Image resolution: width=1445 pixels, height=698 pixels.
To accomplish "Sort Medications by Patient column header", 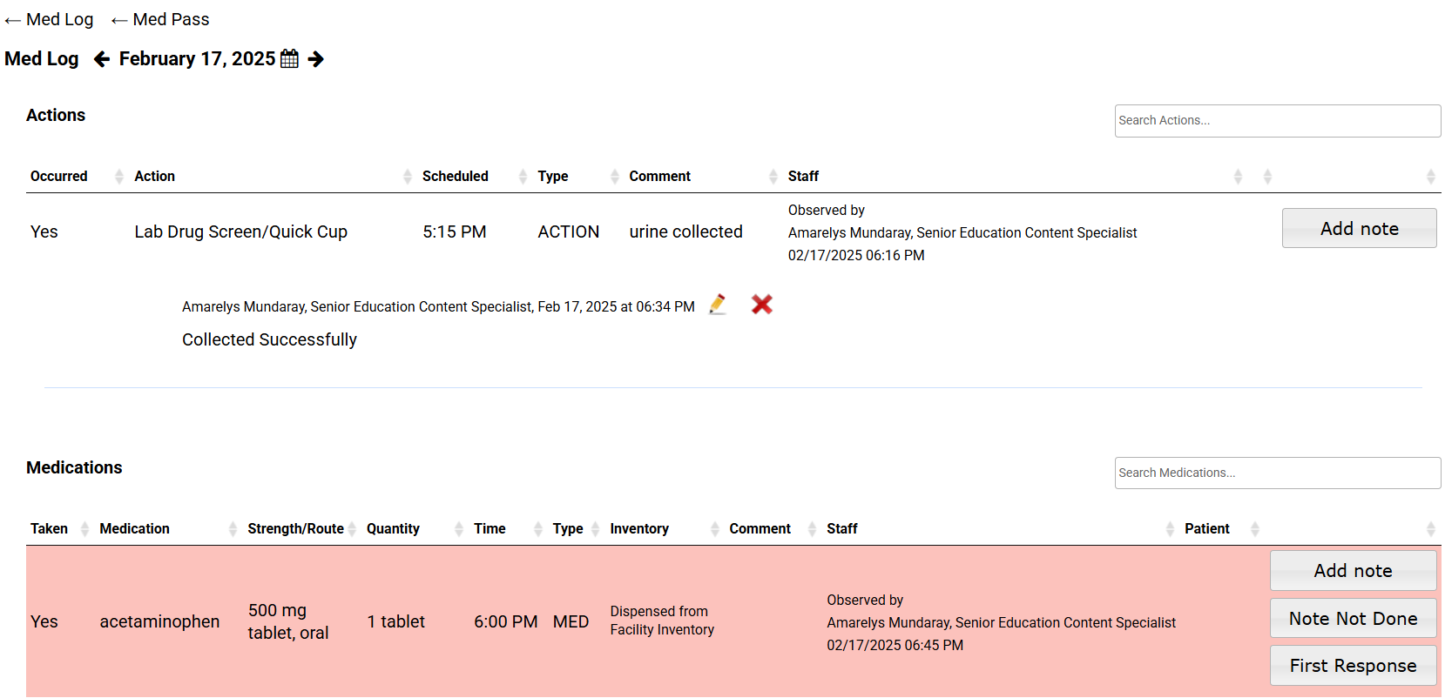I will [x=1207, y=529].
